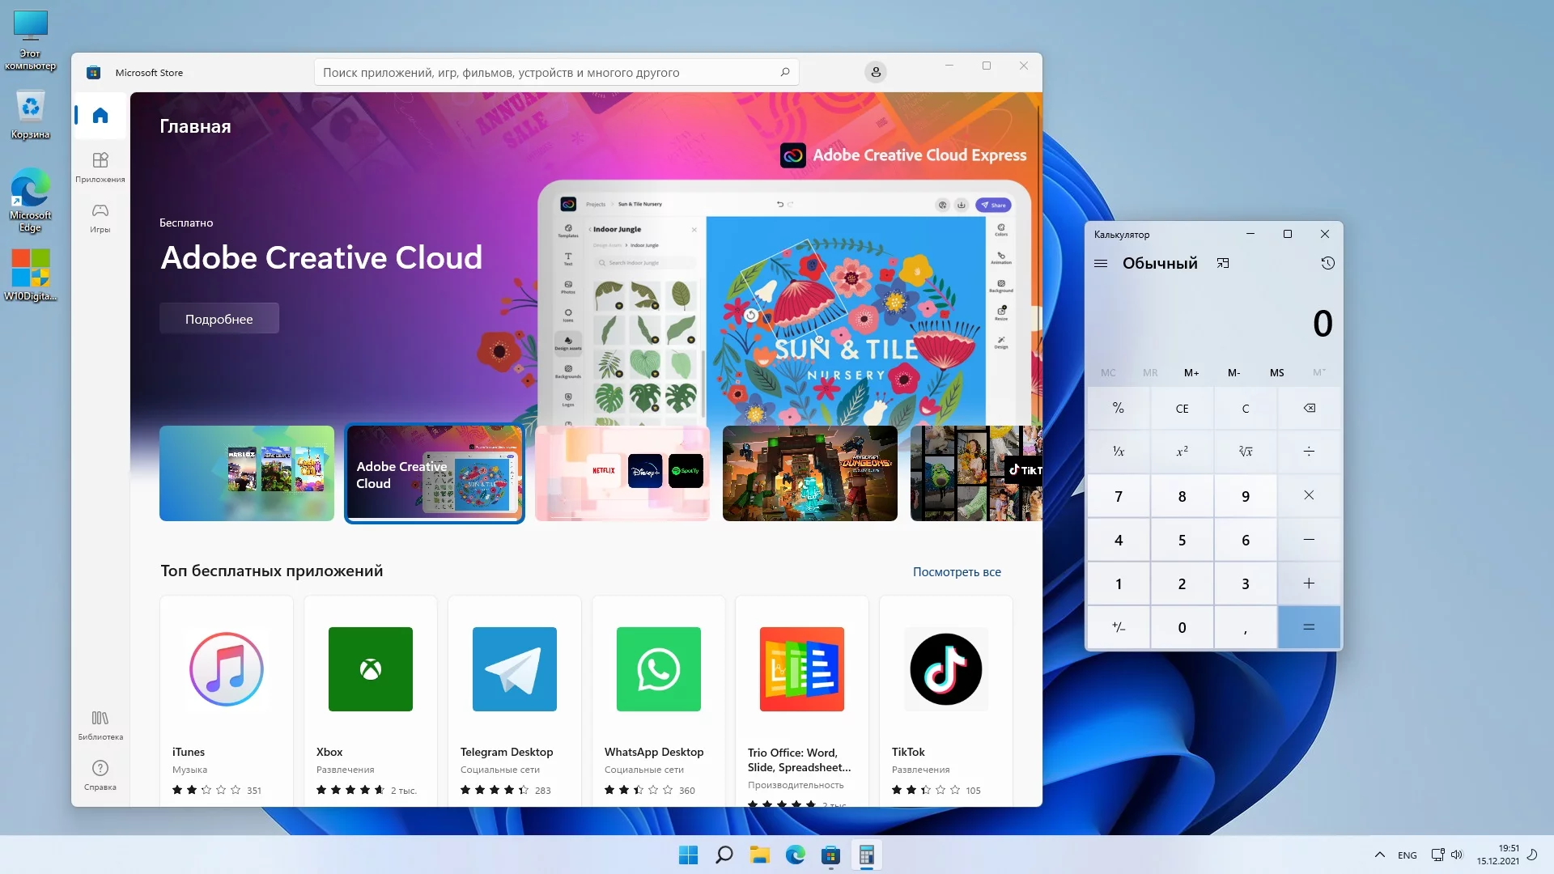1554x874 pixels.
Task: Click the Подробнее button for Adobe Creative Cloud
Action: 219,318
